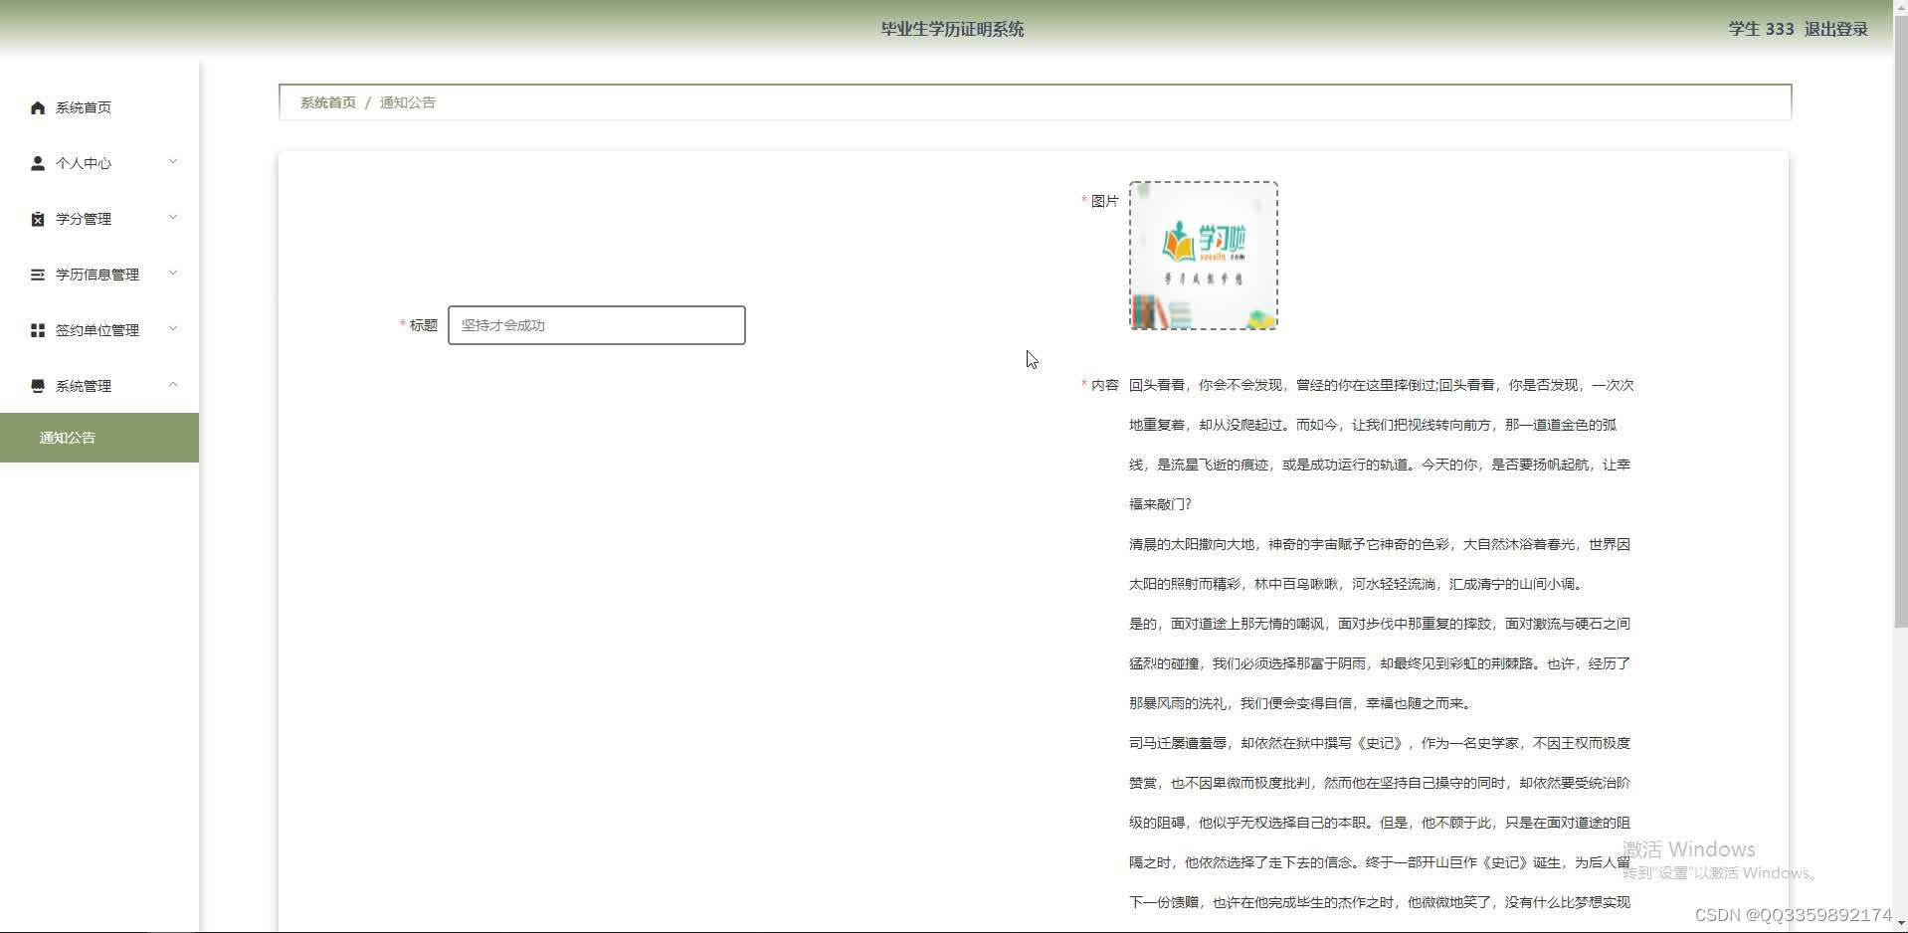This screenshot has width=1908, height=933.
Task: Click the 学生 333 user label
Action: pyautogui.click(x=1761, y=29)
